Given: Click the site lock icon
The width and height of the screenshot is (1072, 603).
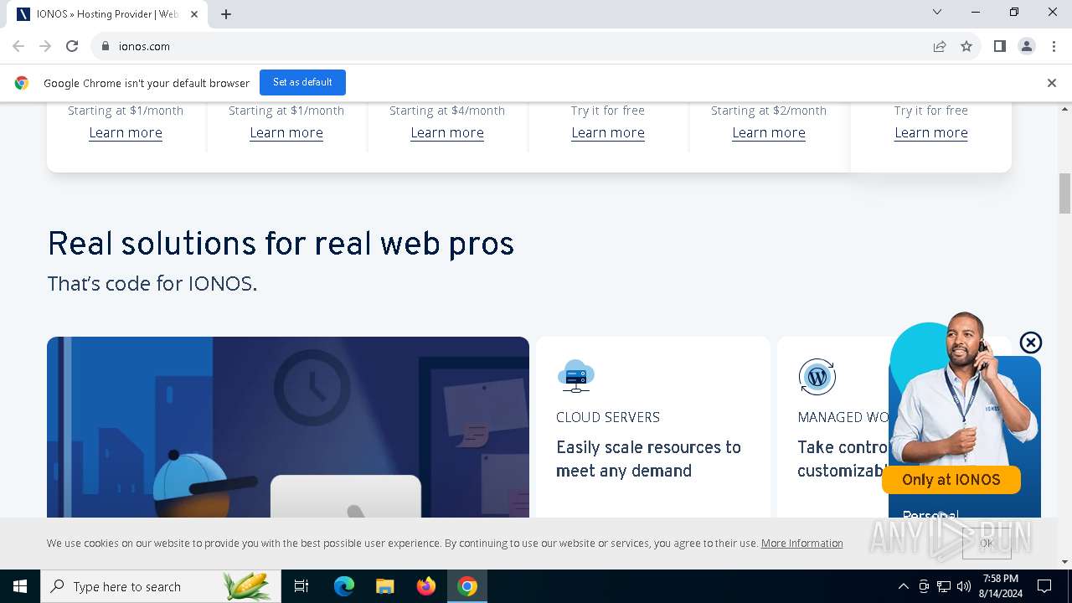Looking at the screenshot, I should [106, 46].
